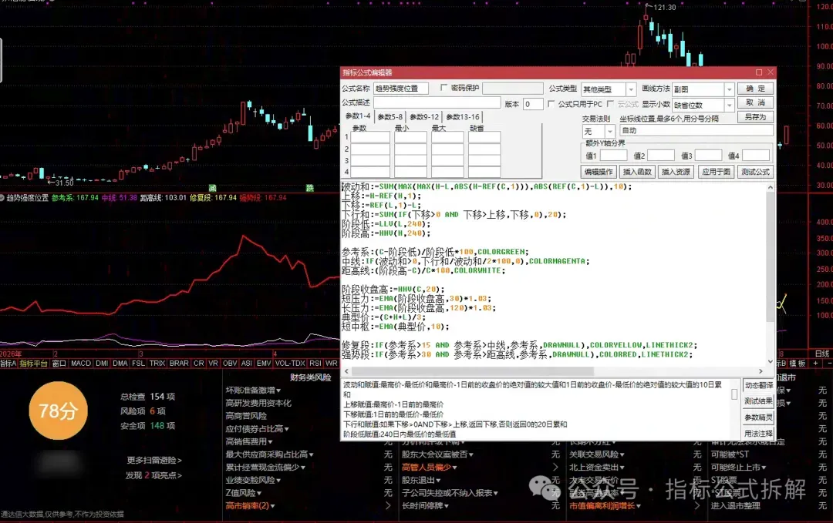This screenshot has height=523, width=833.
Task: Click the code editor scroll-up arrow
Action: [x=771, y=187]
